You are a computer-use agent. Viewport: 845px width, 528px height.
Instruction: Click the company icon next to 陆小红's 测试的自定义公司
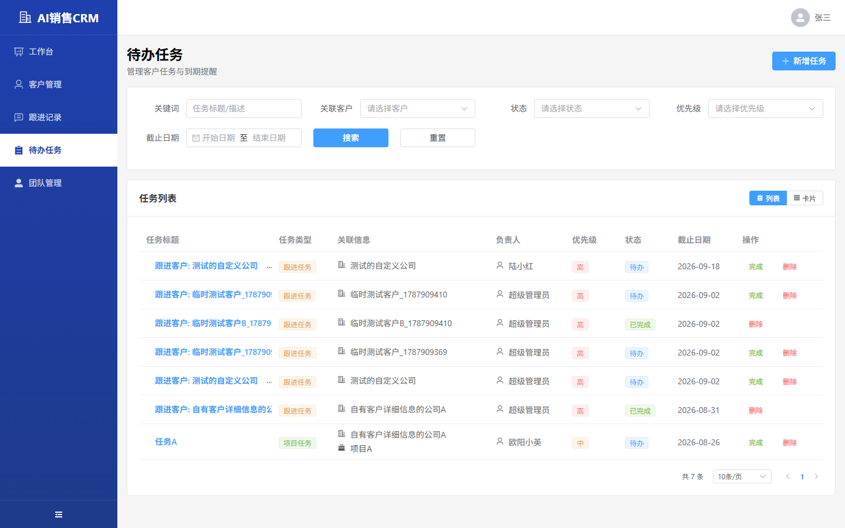click(342, 265)
